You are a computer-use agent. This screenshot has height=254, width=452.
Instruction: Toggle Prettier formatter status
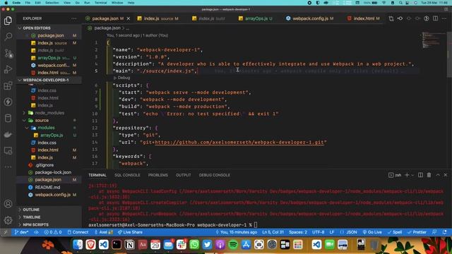point(417,232)
